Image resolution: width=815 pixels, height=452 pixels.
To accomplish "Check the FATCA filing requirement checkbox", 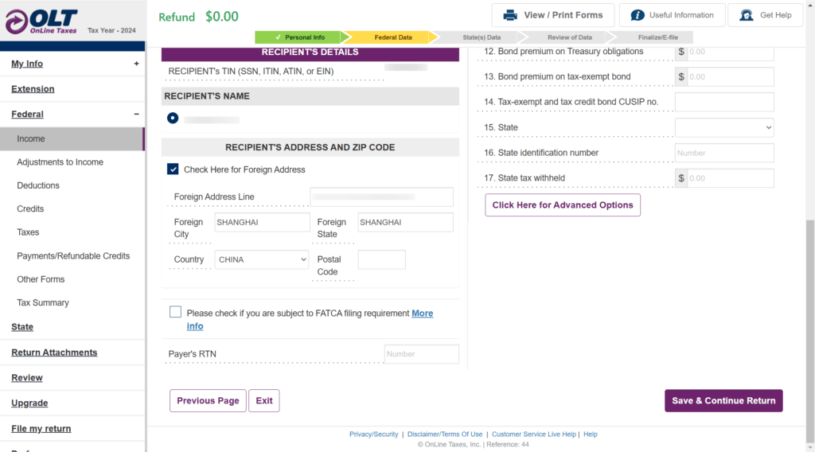I will [x=175, y=313].
